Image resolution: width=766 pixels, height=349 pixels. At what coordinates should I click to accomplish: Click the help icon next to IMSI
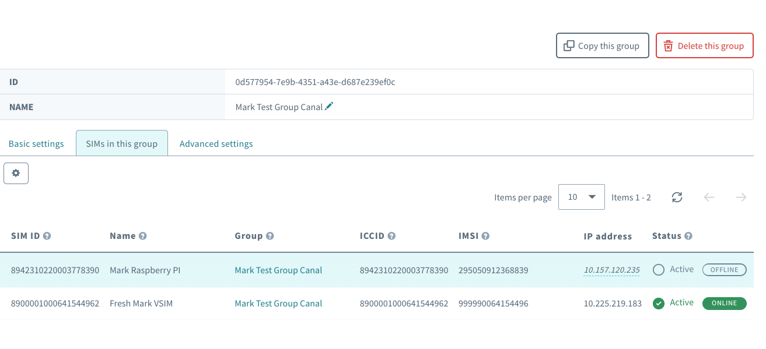coord(485,236)
